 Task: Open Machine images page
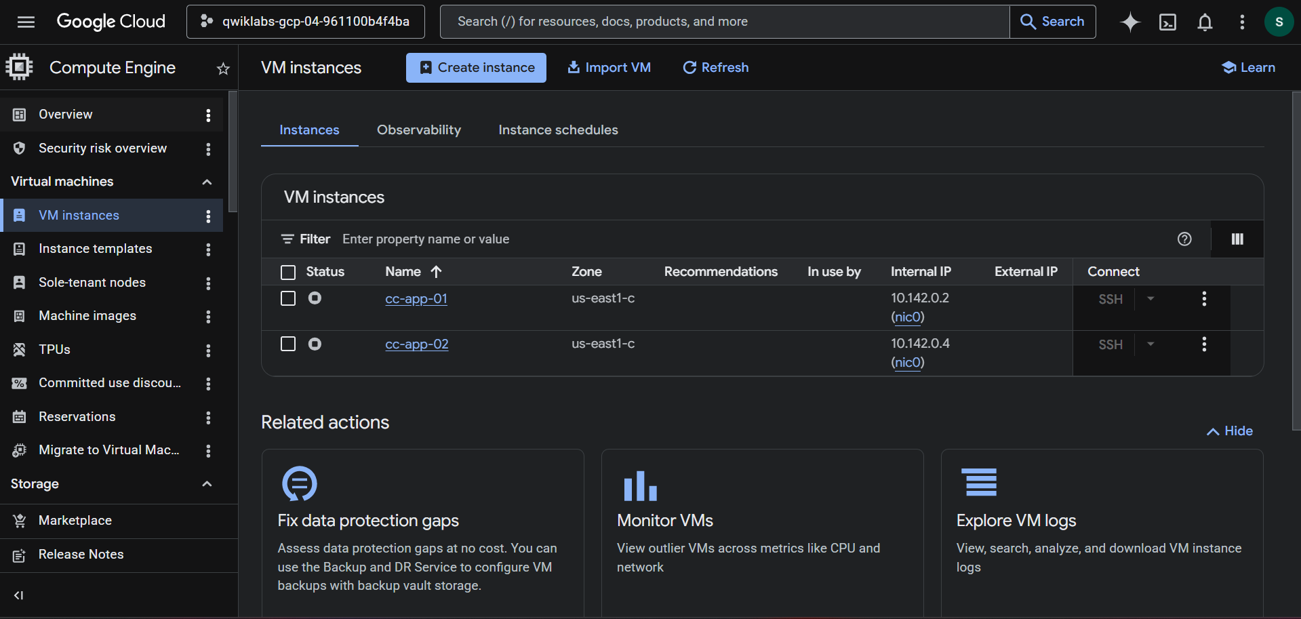pyautogui.click(x=87, y=316)
